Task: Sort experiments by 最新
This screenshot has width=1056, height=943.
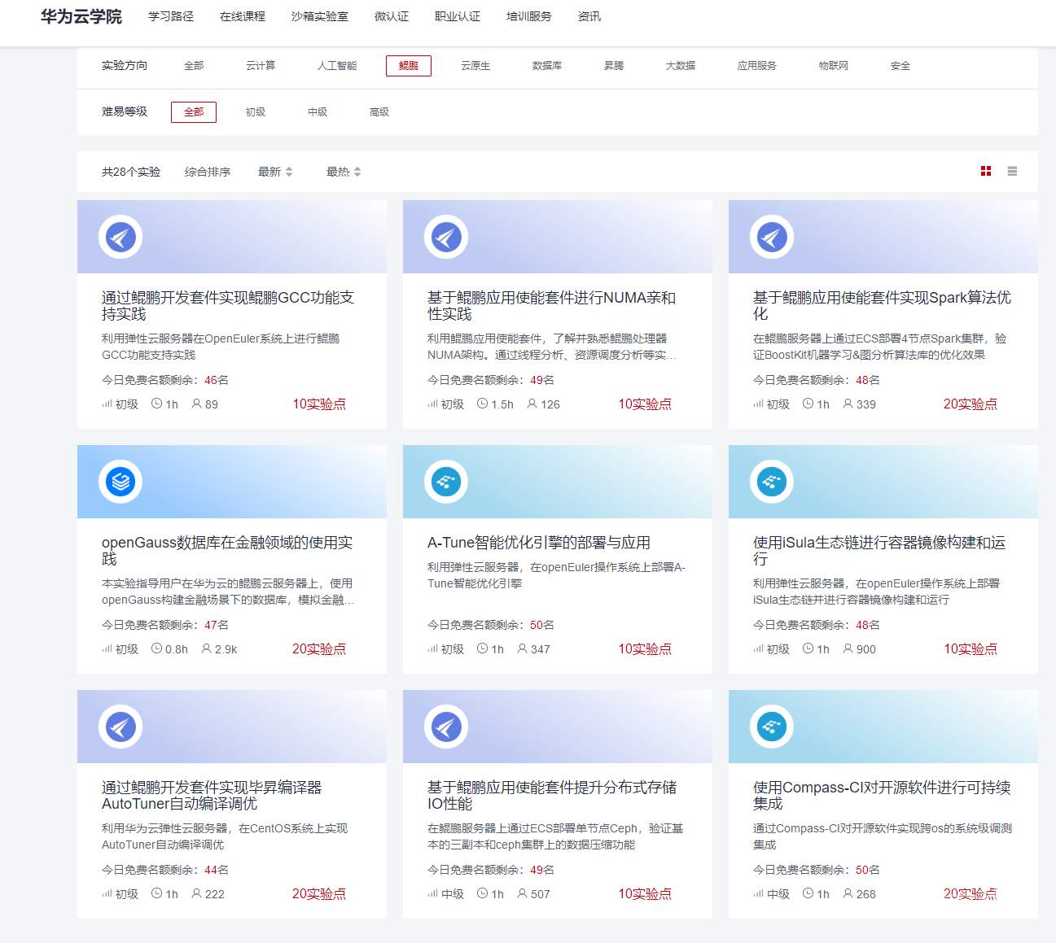Action: click(275, 172)
